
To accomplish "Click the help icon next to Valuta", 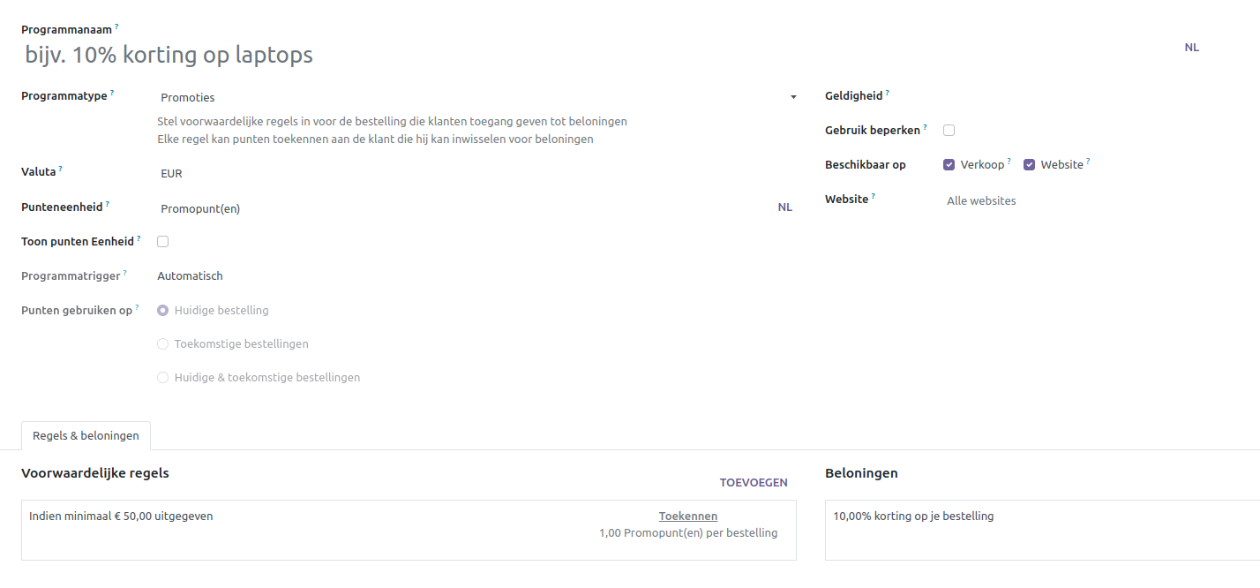I will (60, 168).
